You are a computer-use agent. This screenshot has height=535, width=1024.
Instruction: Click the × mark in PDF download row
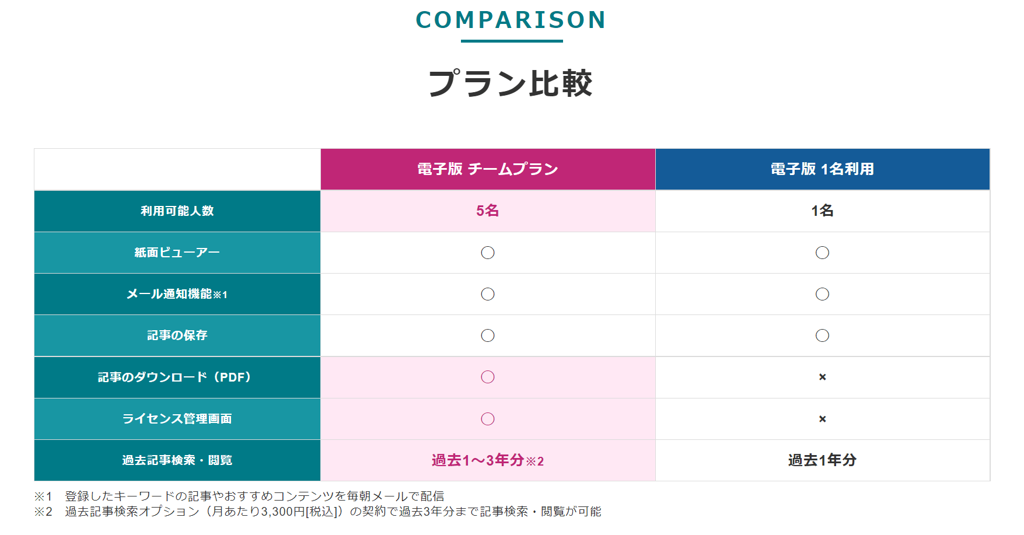click(x=822, y=377)
